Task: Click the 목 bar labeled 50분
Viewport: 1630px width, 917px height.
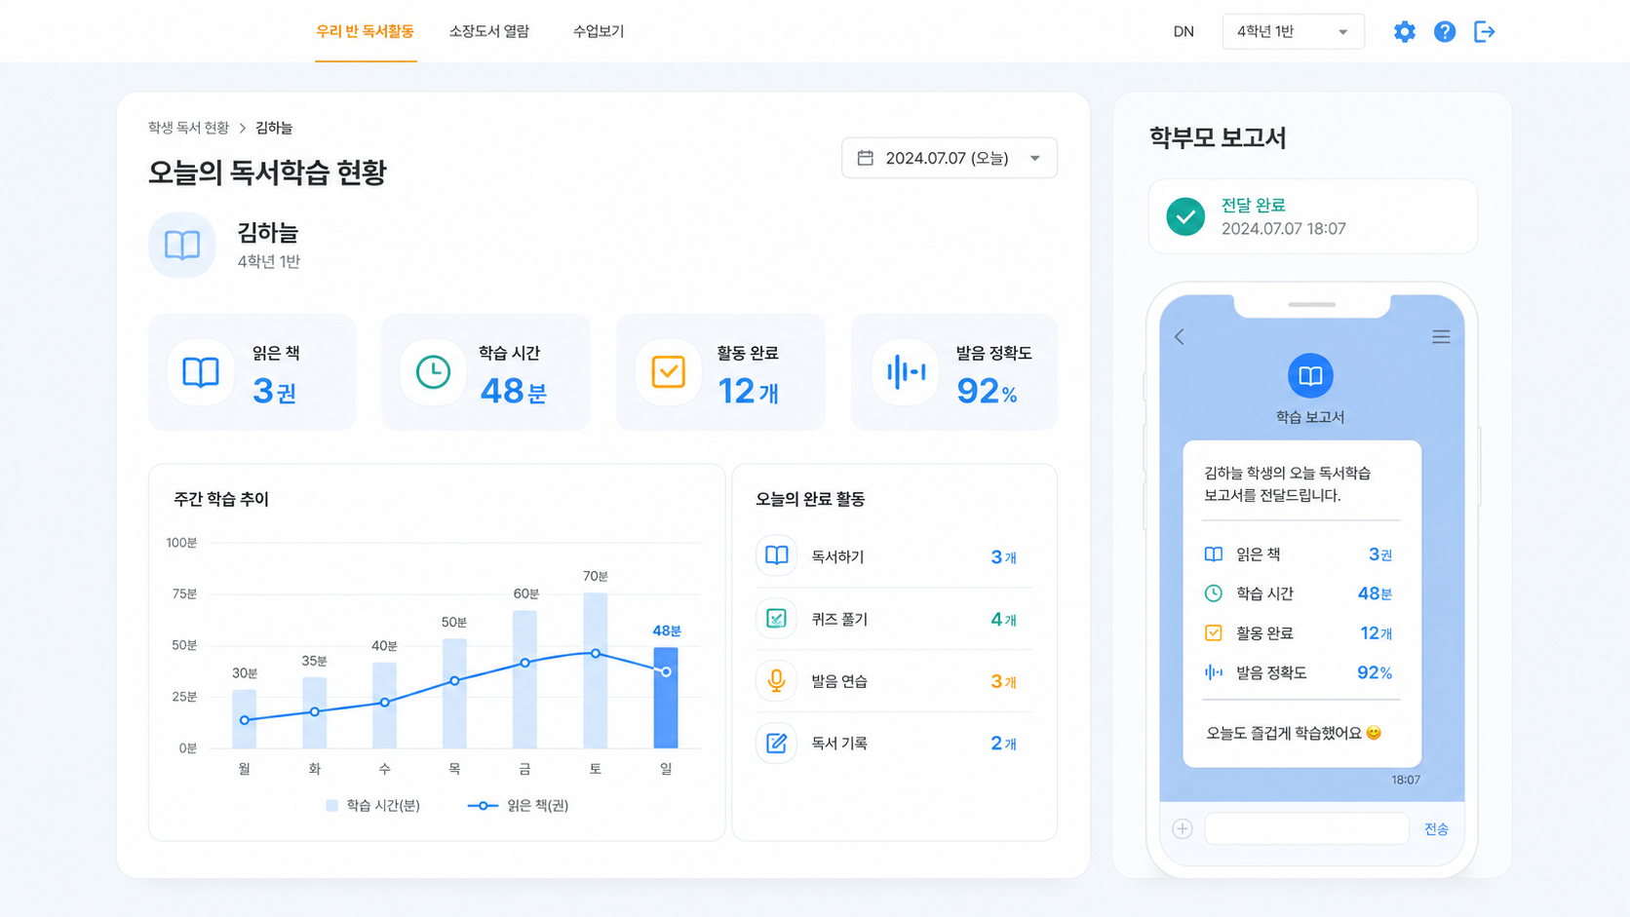Action: [454, 694]
